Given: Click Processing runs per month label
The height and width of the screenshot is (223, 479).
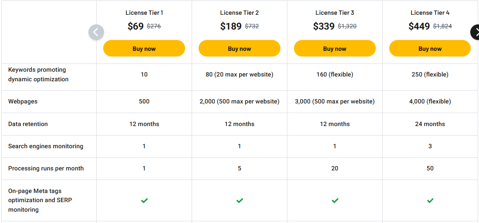Looking at the screenshot, I should [46, 168].
